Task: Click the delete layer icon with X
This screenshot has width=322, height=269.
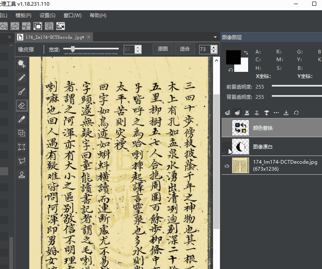Action: [x=247, y=113]
